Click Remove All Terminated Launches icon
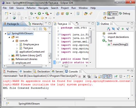 pyautogui.click(x=89, y=76)
